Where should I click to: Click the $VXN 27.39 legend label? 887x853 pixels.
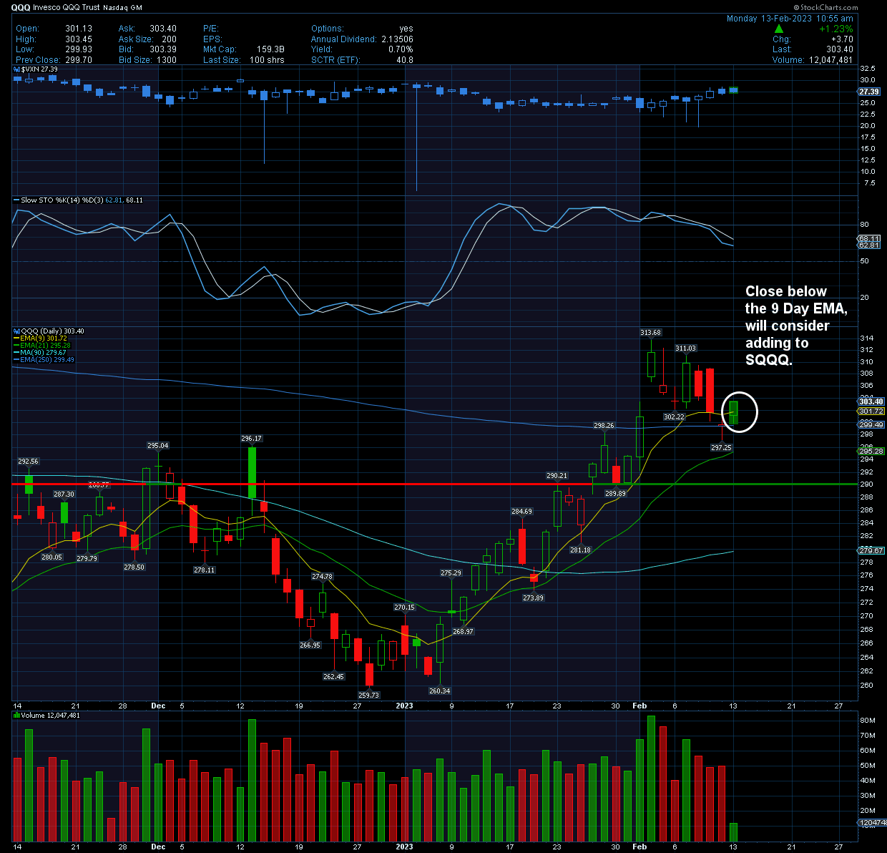pyautogui.click(x=39, y=69)
